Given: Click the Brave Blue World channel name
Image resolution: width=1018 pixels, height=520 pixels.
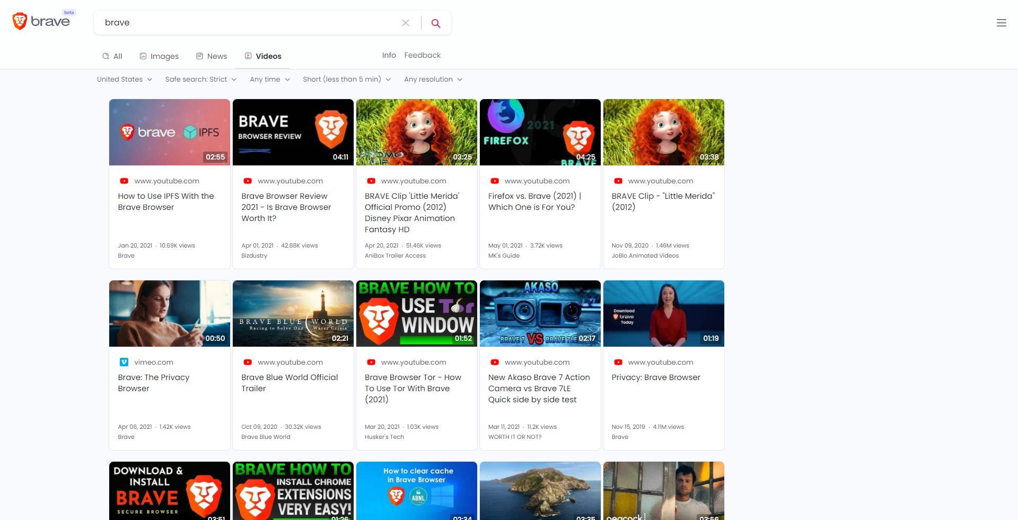Looking at the screenshot, I should pyautogui.click(x=266, y=437).
